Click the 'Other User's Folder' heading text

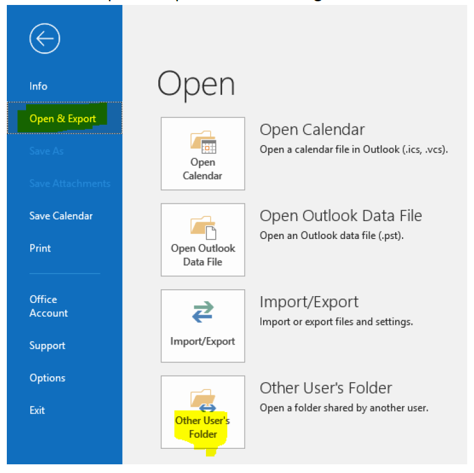tap(326, 388)
